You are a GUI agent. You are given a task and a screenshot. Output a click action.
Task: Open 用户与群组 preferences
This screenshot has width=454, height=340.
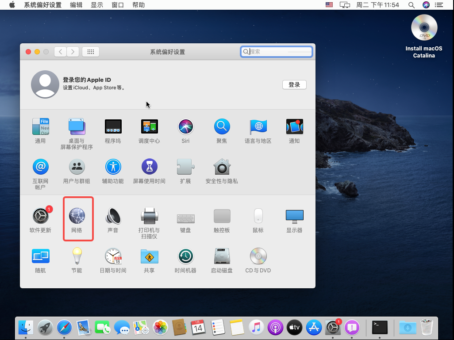point(77,171)
